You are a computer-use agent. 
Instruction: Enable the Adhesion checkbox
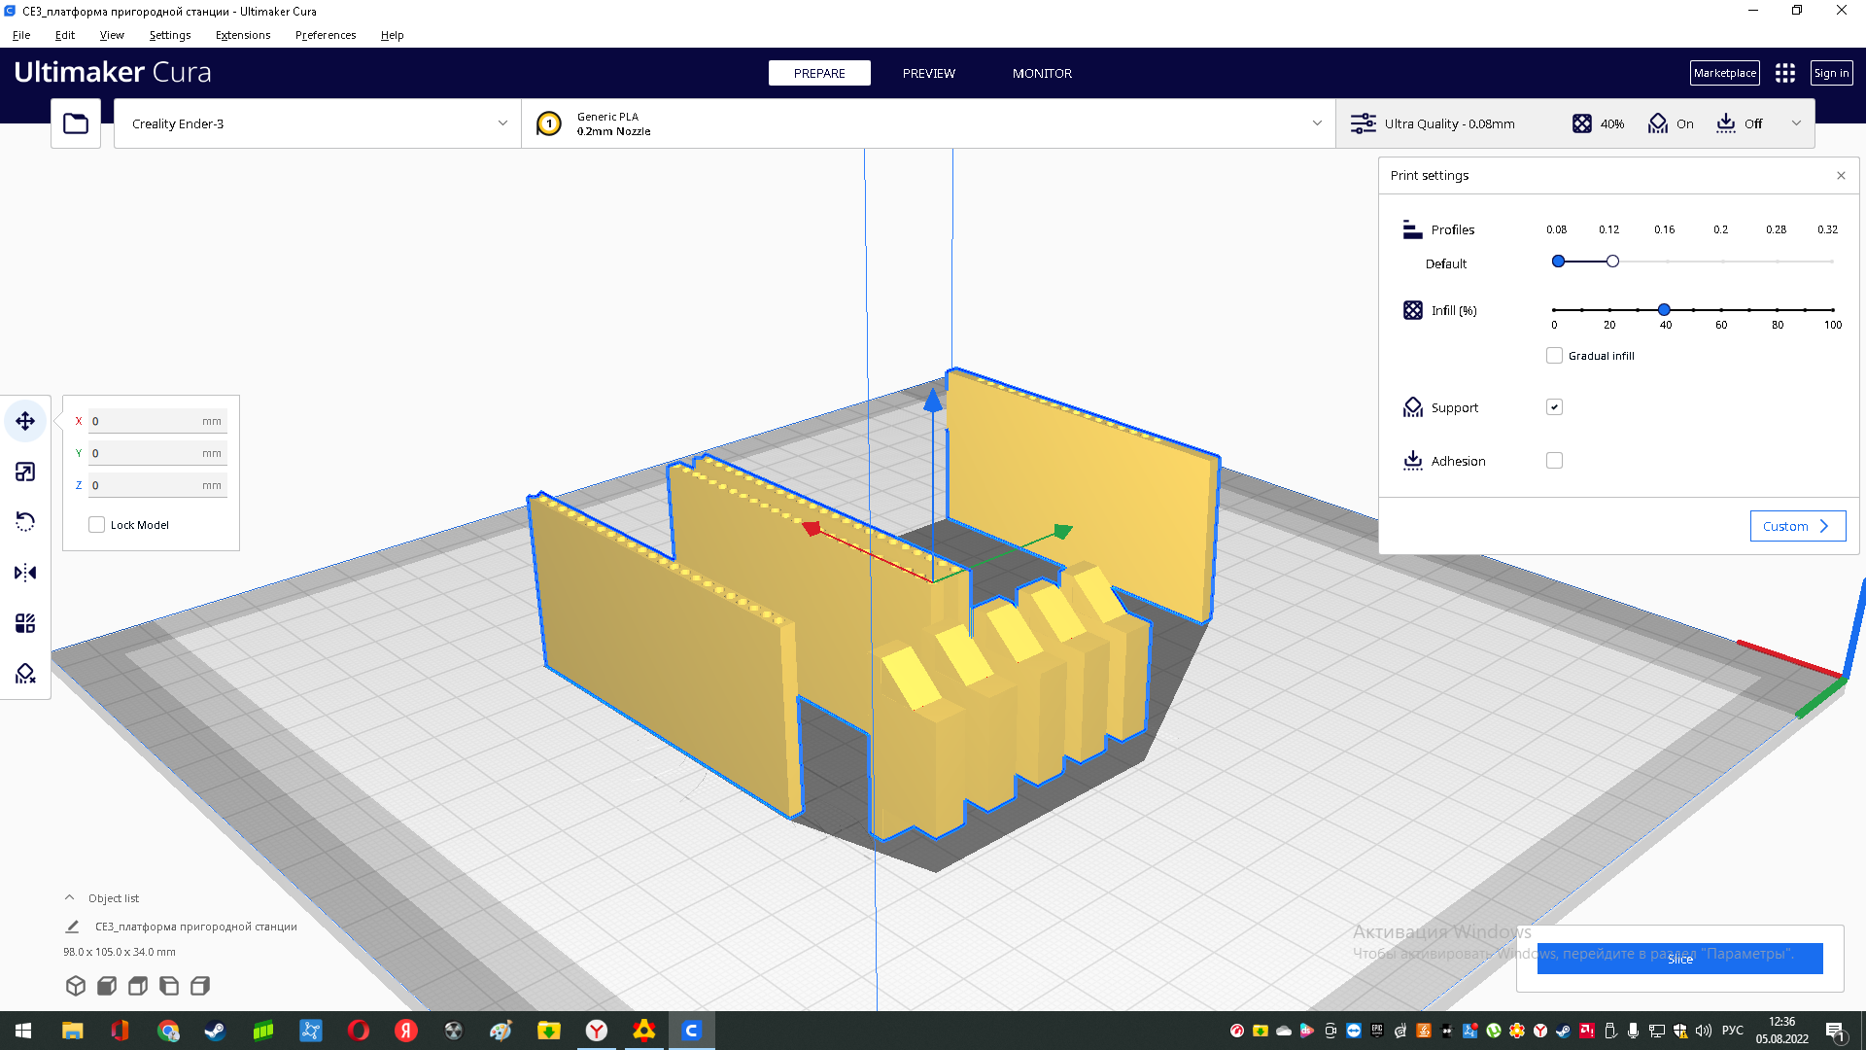[1554, 461]
